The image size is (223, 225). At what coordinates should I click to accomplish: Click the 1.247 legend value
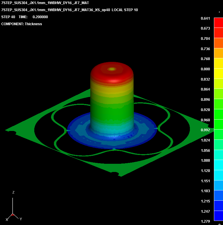tap(205, 211)
